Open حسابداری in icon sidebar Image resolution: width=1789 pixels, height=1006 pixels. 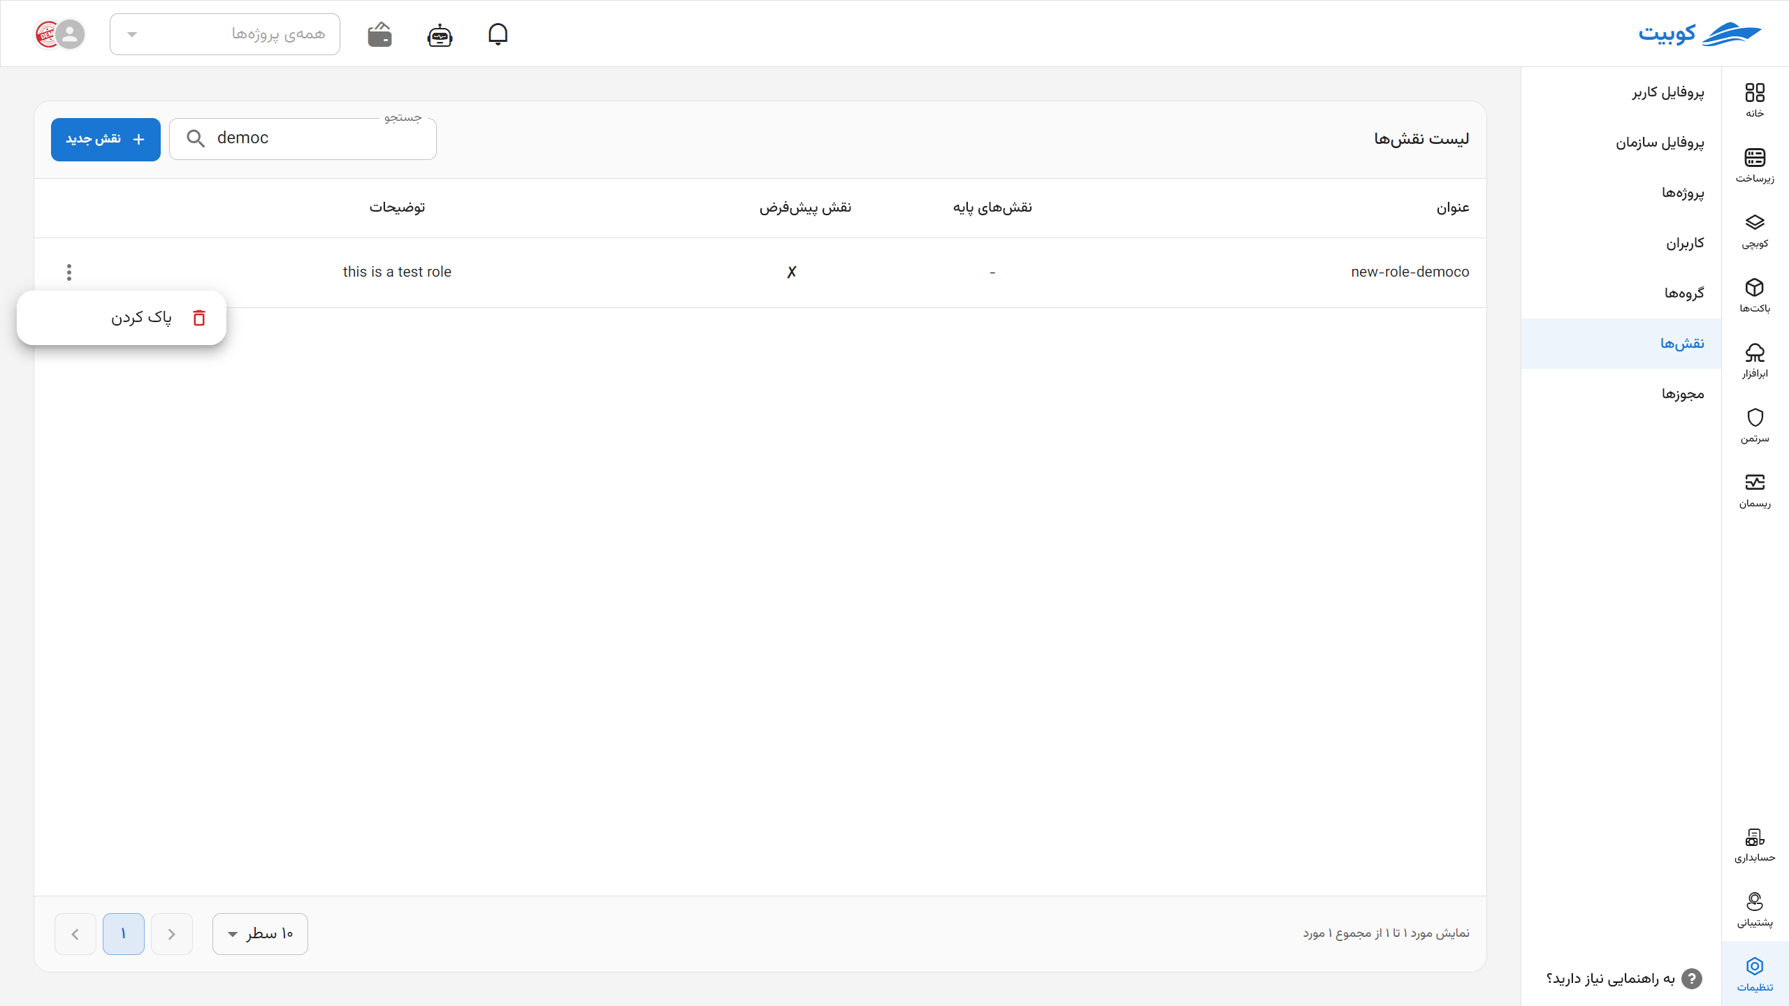[x=1755, y=845]
